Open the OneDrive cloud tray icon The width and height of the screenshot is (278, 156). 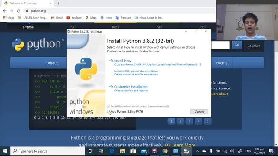[x=204, y=151]
